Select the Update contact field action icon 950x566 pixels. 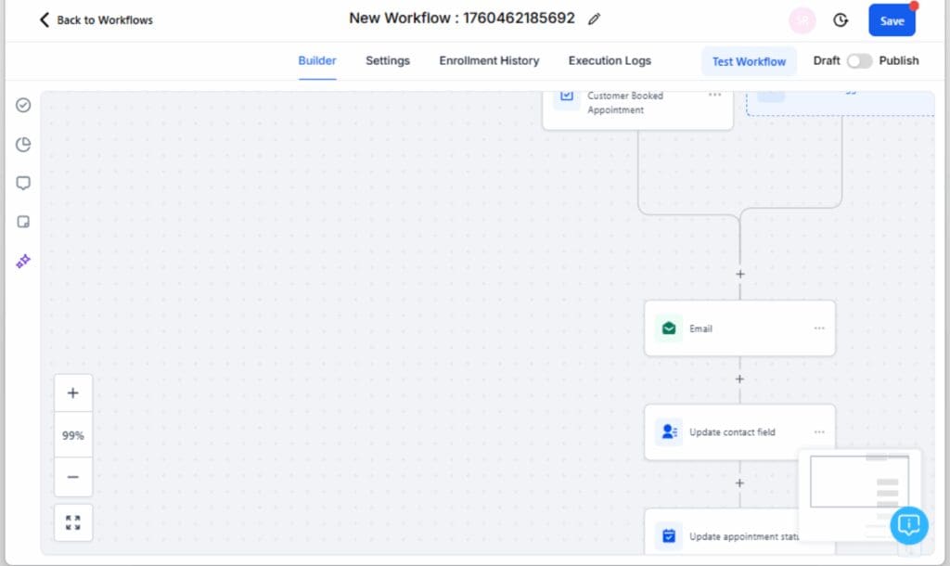pos(670,431)
